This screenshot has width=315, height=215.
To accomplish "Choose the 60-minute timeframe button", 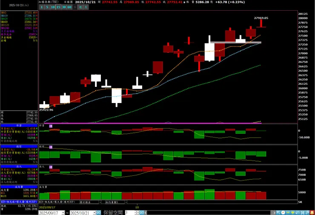I will point(69,7).
